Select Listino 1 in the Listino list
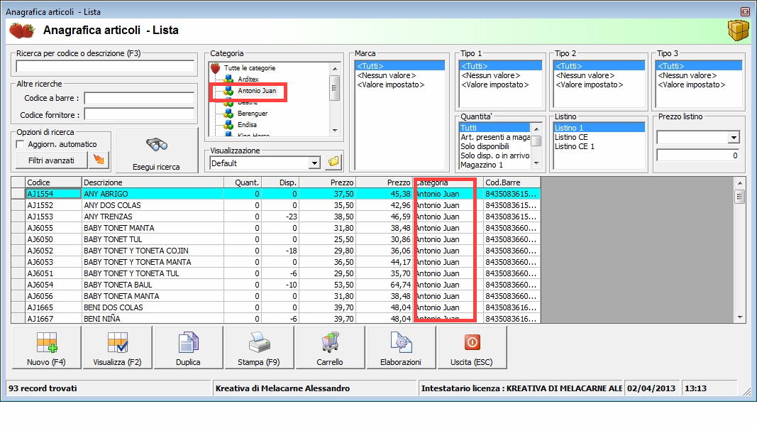 (599, 128)
